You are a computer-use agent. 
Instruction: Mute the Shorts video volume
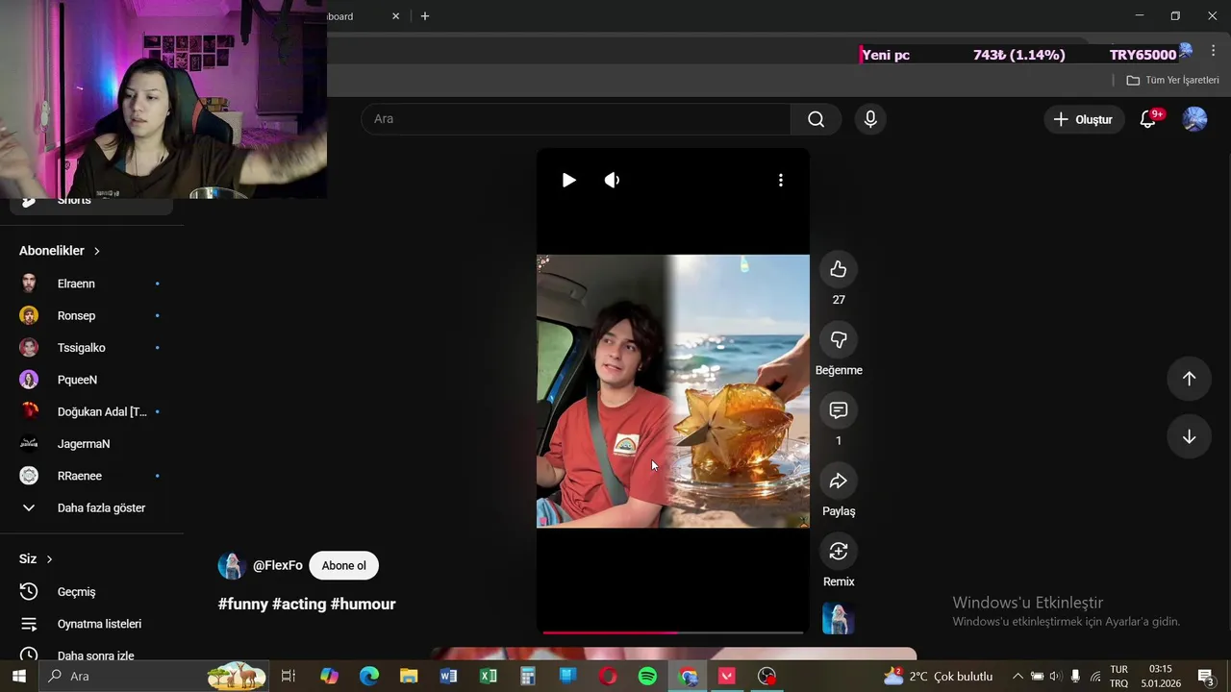point(612,180)
